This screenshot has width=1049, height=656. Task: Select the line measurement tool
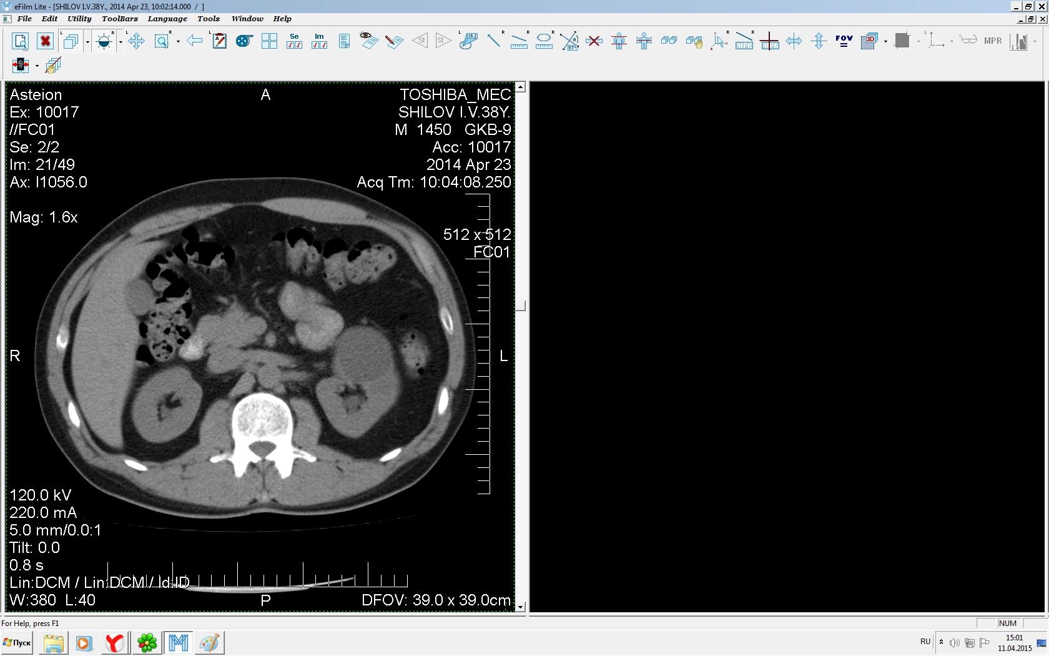coord(494,41)
